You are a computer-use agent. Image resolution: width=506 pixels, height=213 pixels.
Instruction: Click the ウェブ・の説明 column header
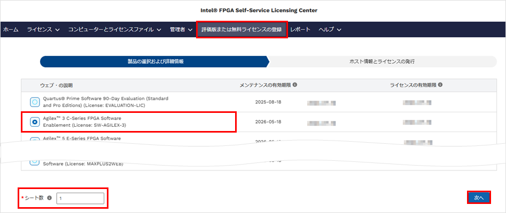coord(56,86)
